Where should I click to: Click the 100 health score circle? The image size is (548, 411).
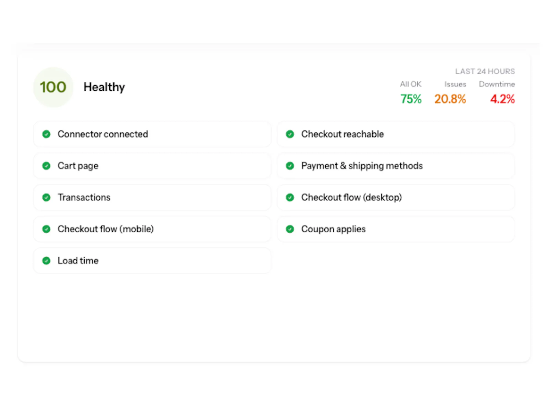[53, 87]
